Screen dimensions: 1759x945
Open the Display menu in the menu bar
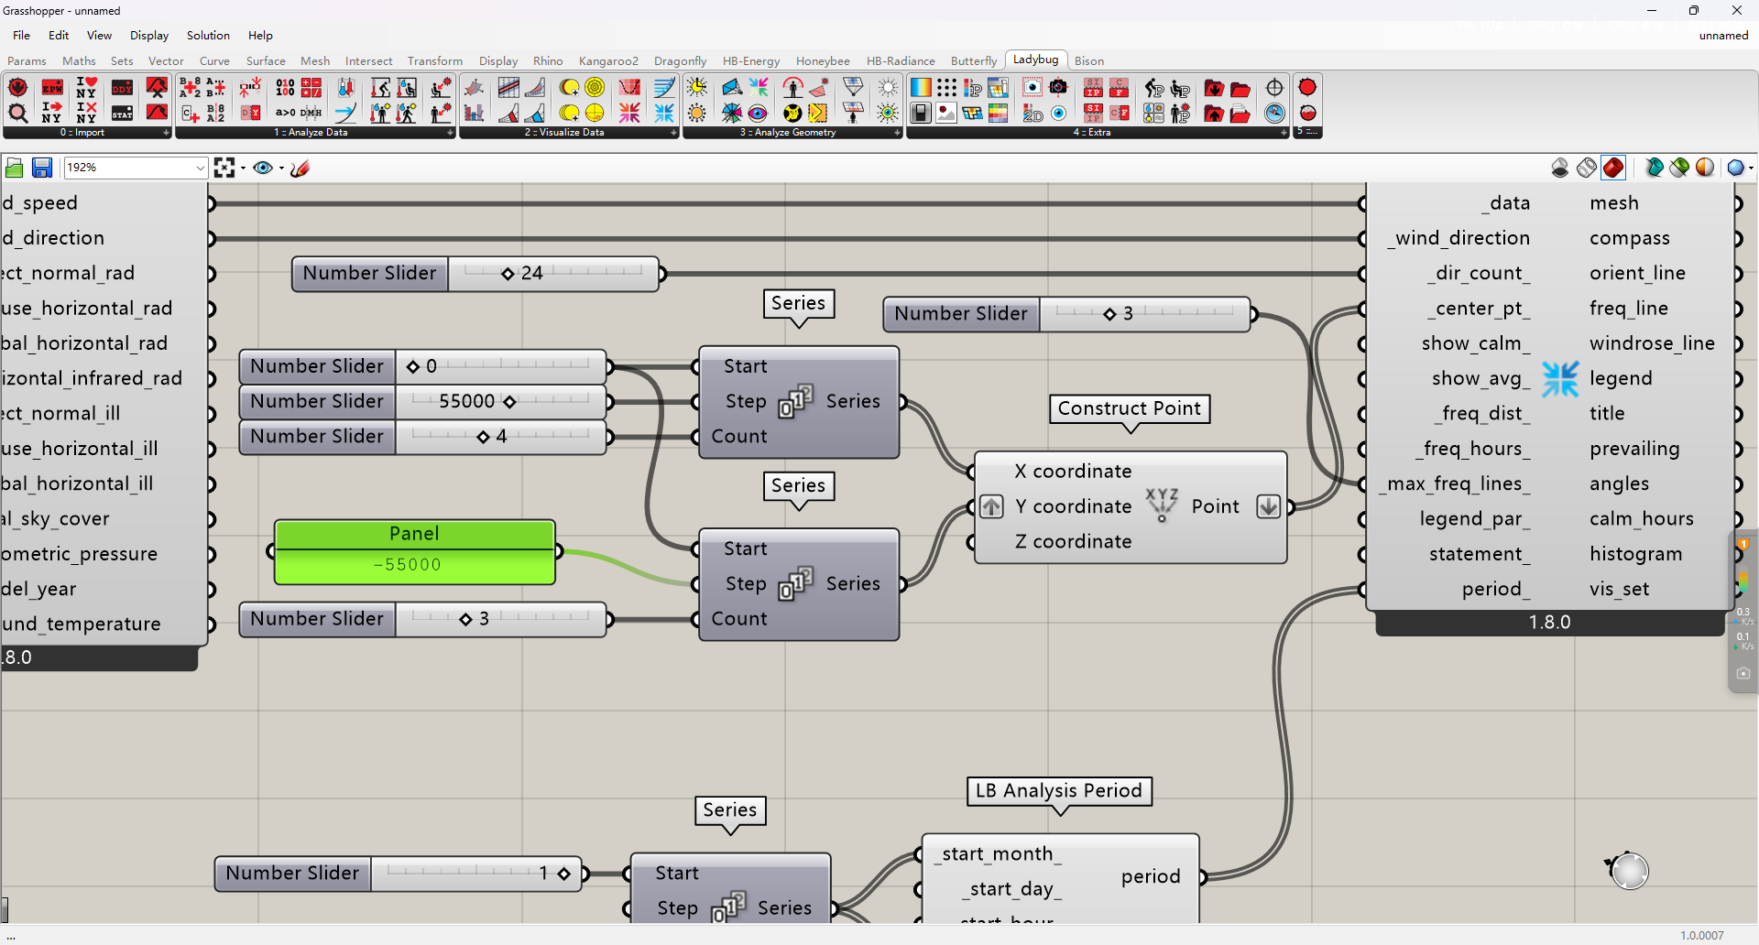149,36
